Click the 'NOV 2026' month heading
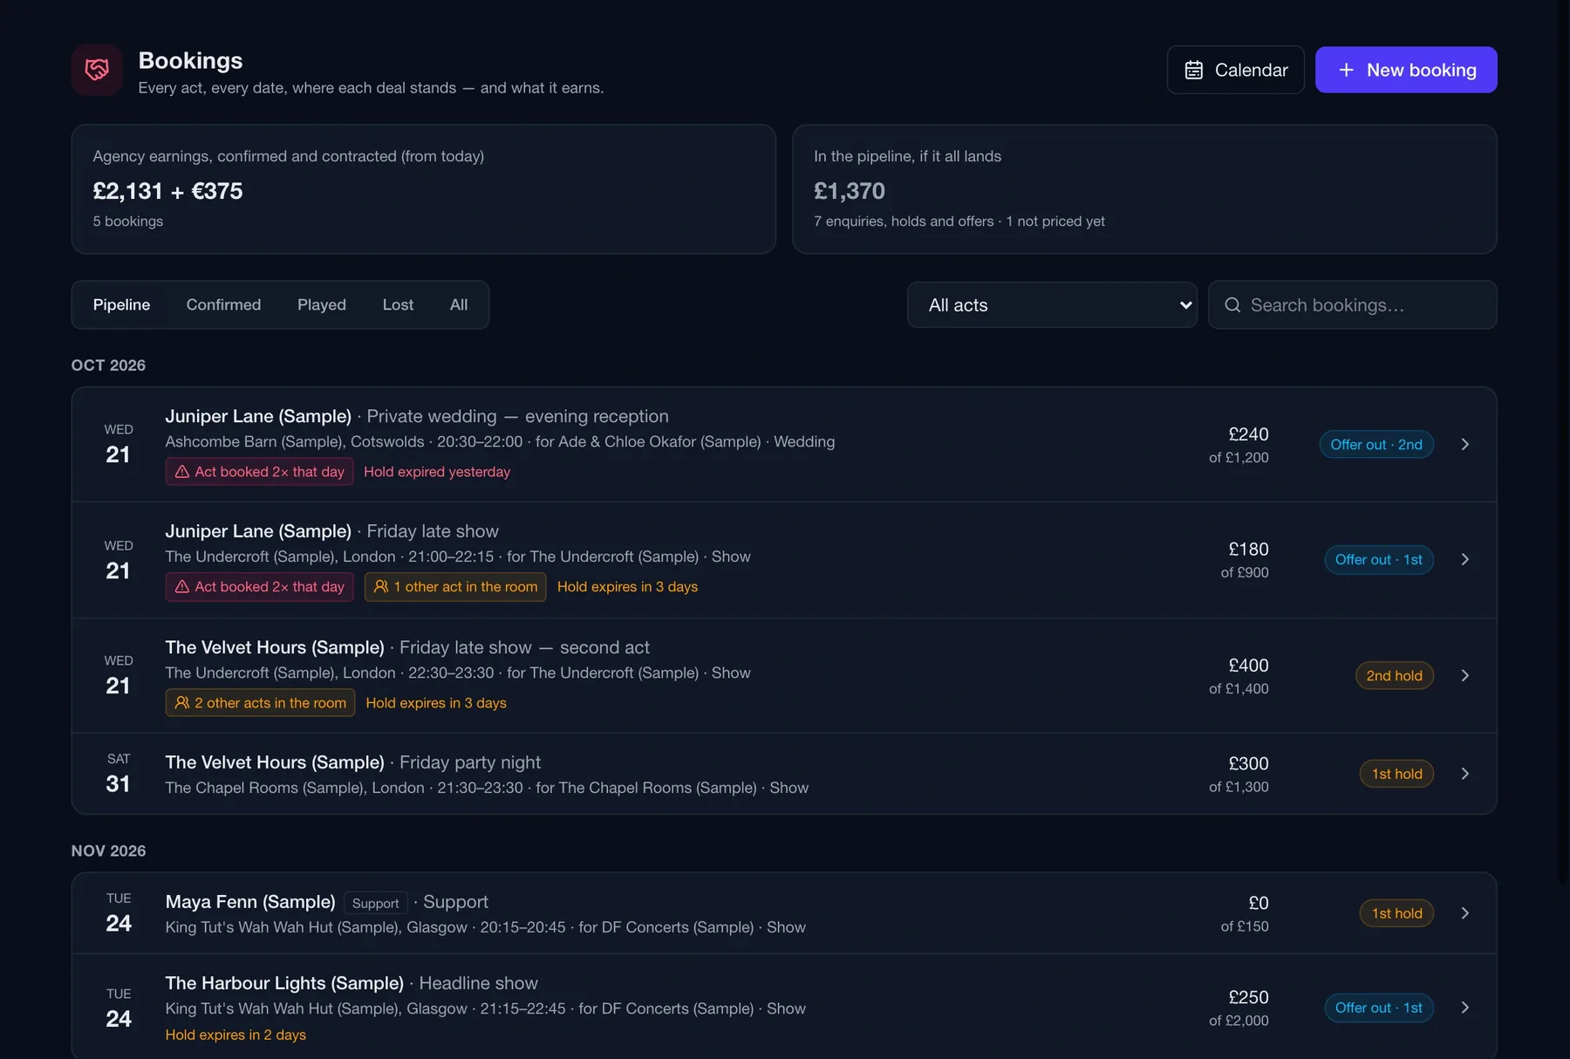This screenshot has width=1570, height=1059. [x=108, y=851]
